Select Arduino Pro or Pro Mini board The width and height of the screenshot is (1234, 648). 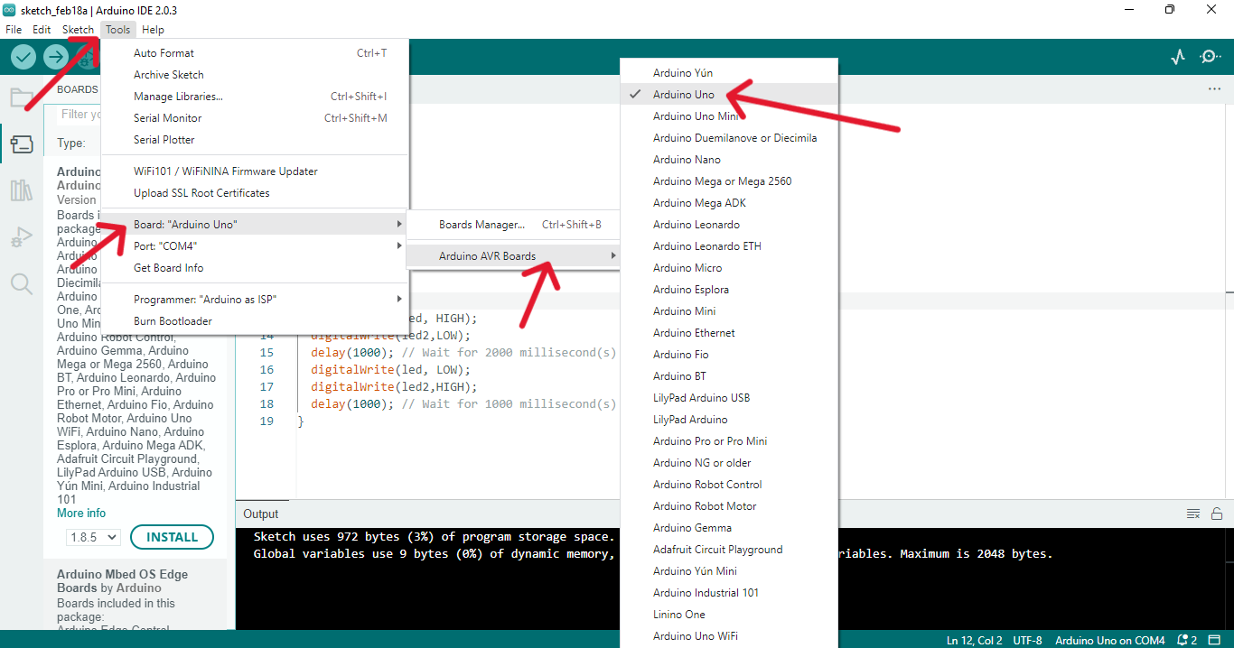[729, 441]
